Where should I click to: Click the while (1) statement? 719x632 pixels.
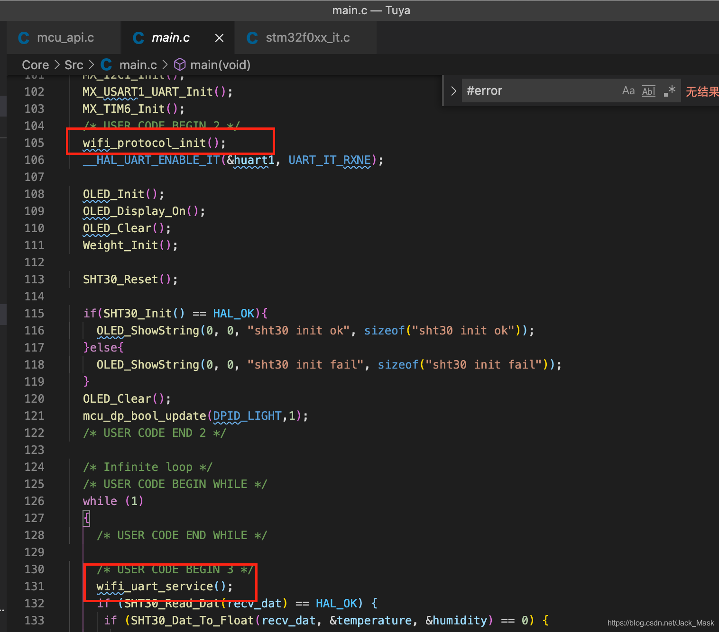(113, 501)
